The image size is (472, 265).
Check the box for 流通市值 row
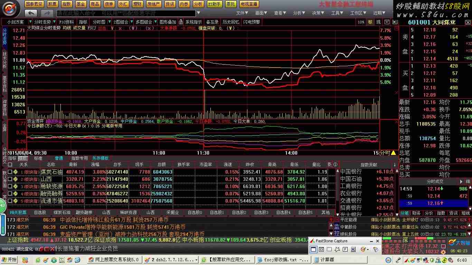[10, 201]
